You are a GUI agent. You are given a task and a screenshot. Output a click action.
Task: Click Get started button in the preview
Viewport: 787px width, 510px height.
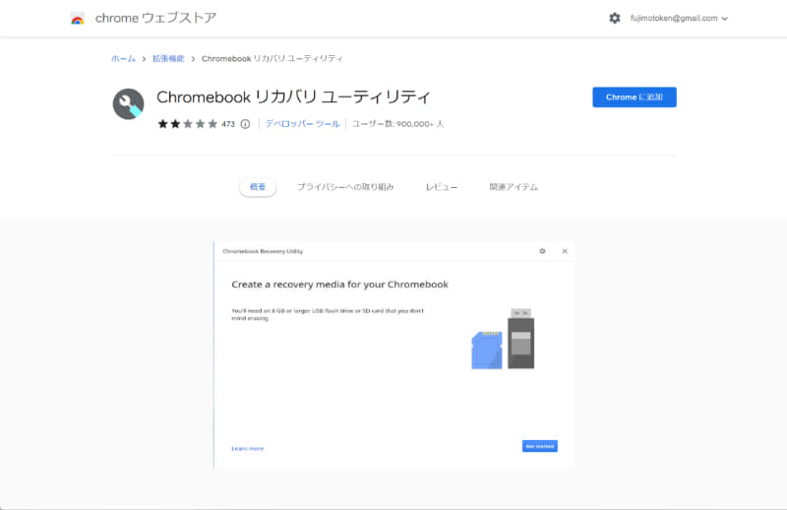click(539, 446)
